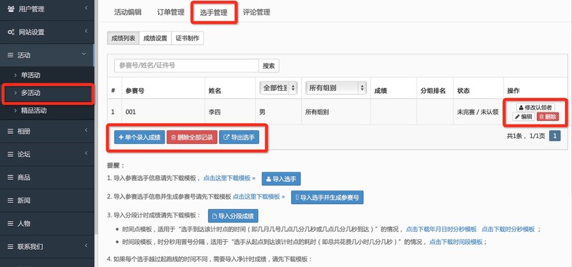Image resolution: width=572 pixels, height=267 pixels.
Task: Click the 分组排名 column header
Action: pyautogui.click(x=433, y=92)
